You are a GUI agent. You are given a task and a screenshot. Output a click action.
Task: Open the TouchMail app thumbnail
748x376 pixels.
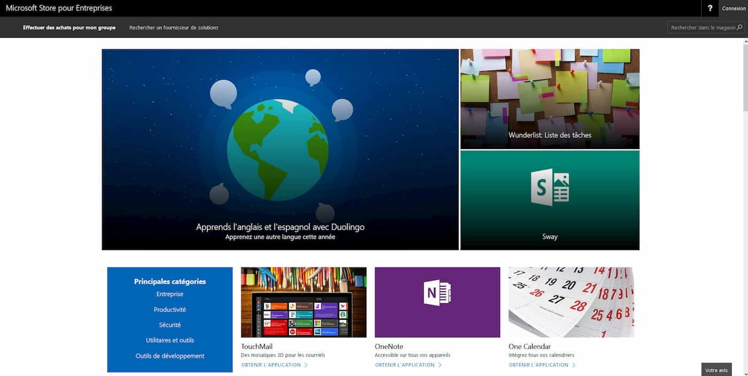[303, 302]
